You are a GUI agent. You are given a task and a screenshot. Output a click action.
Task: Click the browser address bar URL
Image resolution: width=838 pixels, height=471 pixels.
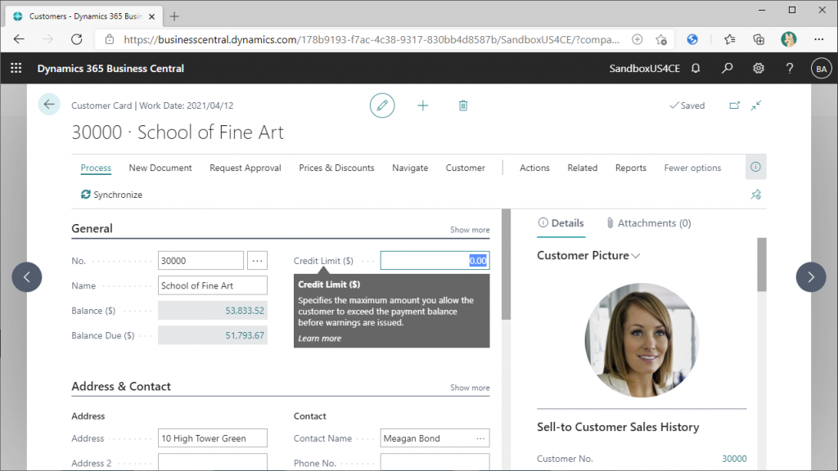tap(372, 39)
